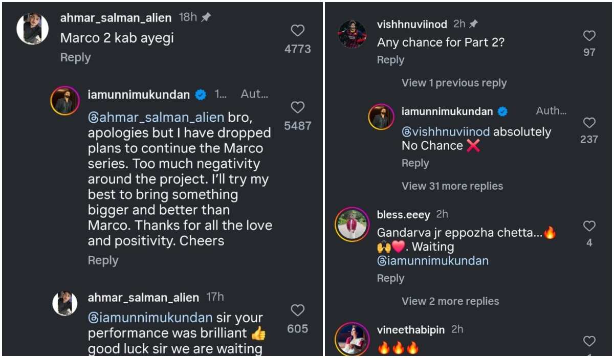Open bless.eeey's profile avatar

pos(352,225)
